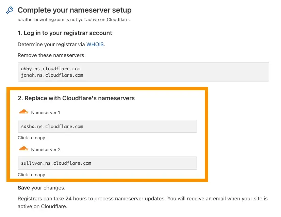Click the 'Nameserver 1' label

click(46, 112)
